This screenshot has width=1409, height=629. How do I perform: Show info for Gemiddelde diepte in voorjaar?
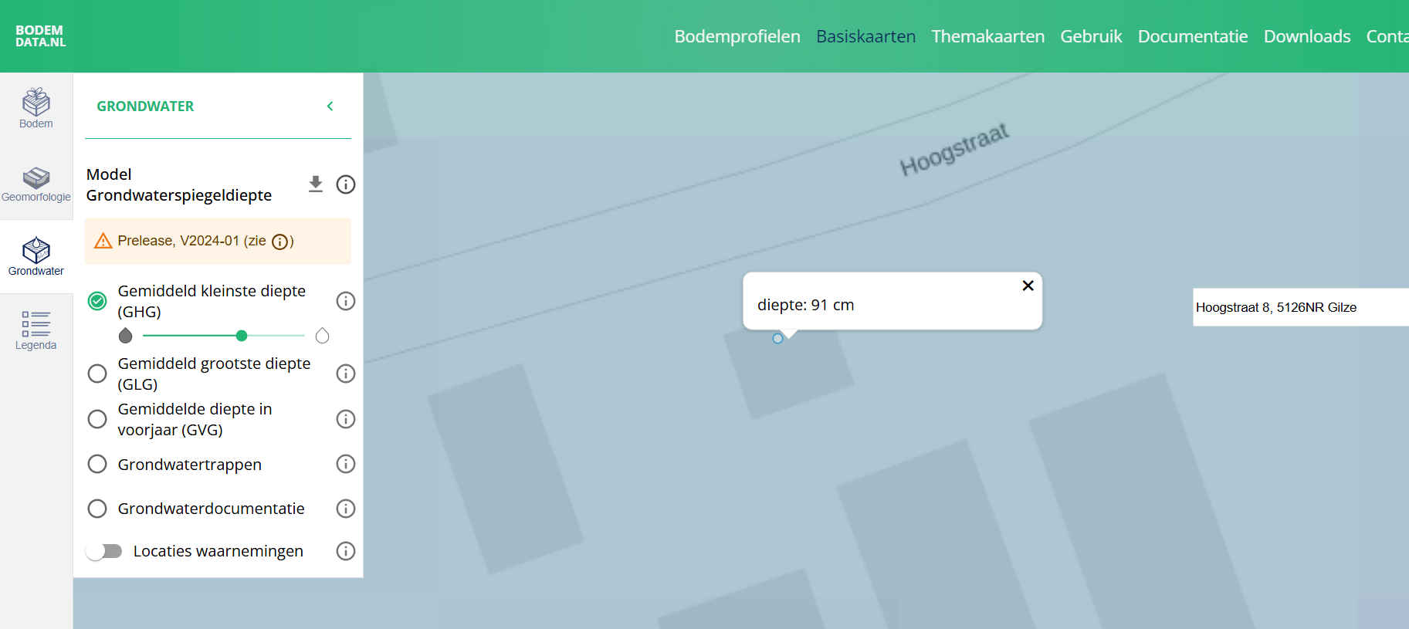346,419
